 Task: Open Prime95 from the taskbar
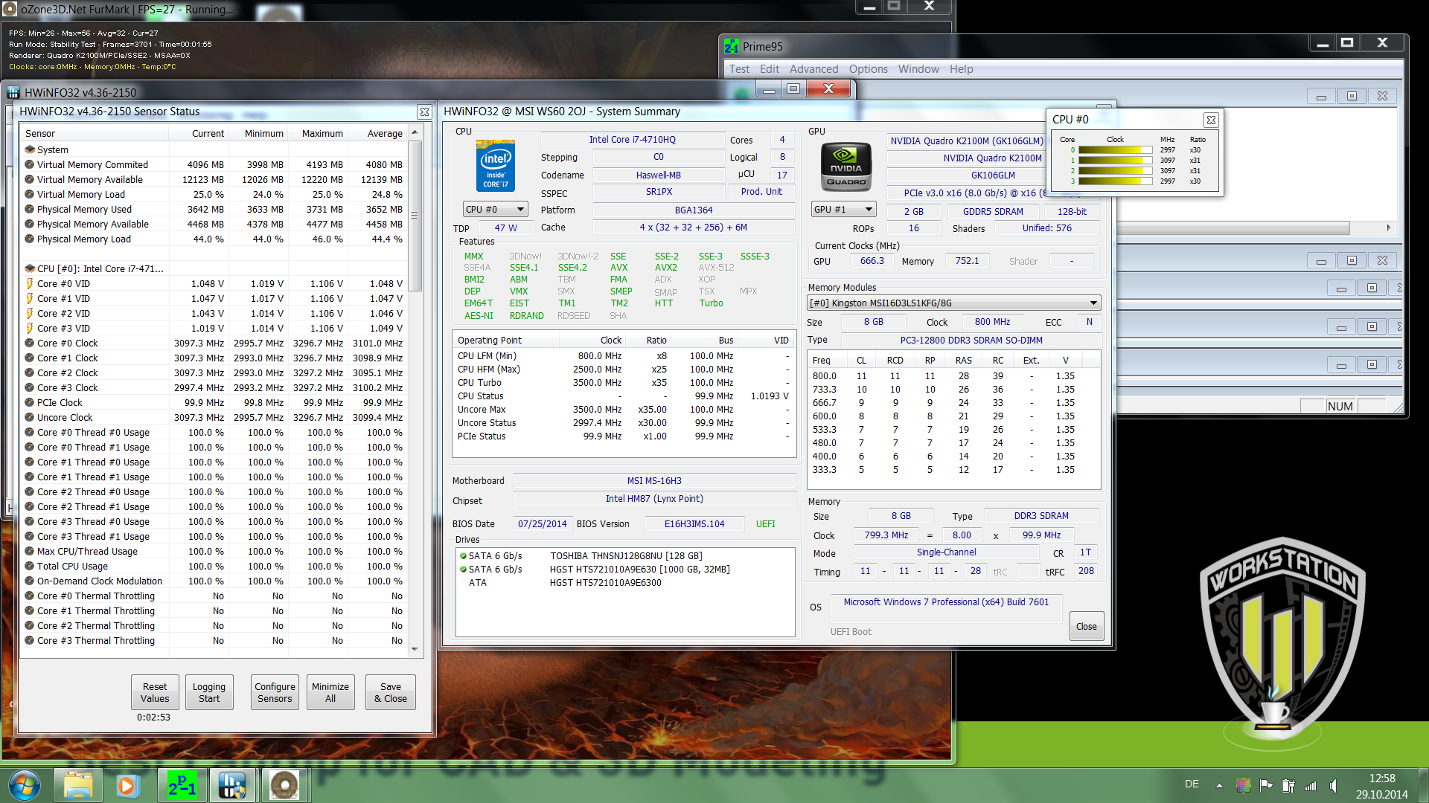tap(182, 785)
